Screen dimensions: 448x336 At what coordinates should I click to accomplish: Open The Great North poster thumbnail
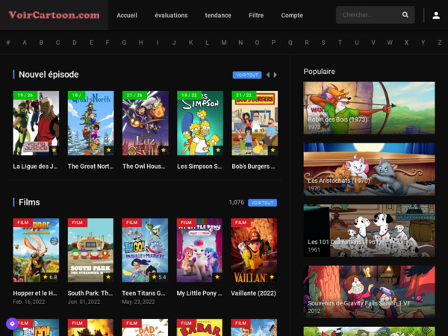coord(90,123)
